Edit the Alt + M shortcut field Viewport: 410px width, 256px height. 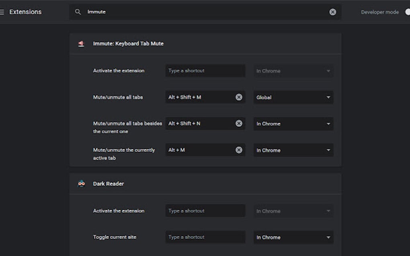[199, 150]
